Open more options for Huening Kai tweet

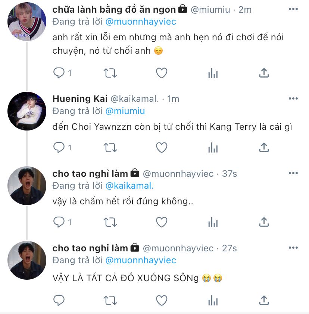pyautogui.click(x=293, y=98)
